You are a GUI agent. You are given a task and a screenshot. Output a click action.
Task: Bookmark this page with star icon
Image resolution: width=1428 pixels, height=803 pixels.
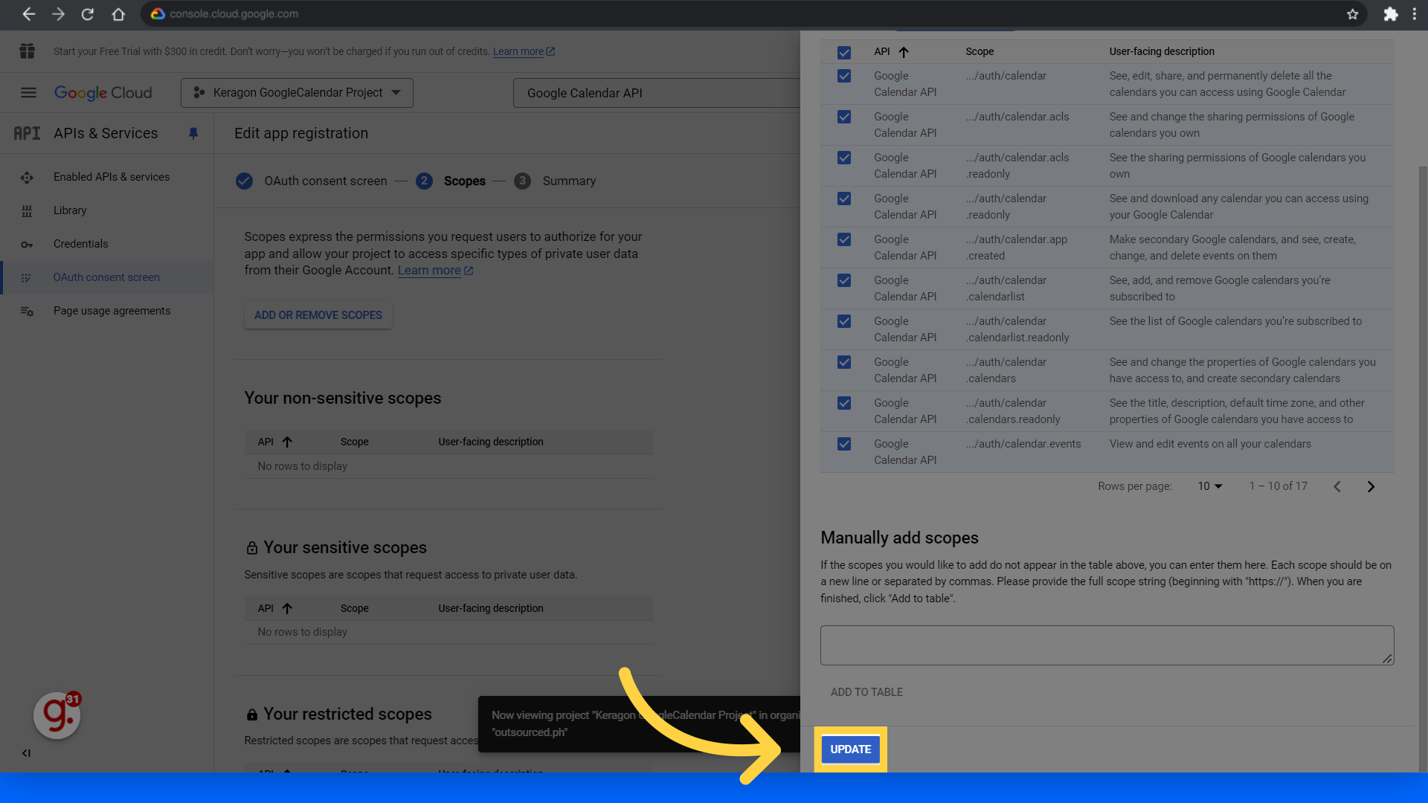tap(1352, 14)
